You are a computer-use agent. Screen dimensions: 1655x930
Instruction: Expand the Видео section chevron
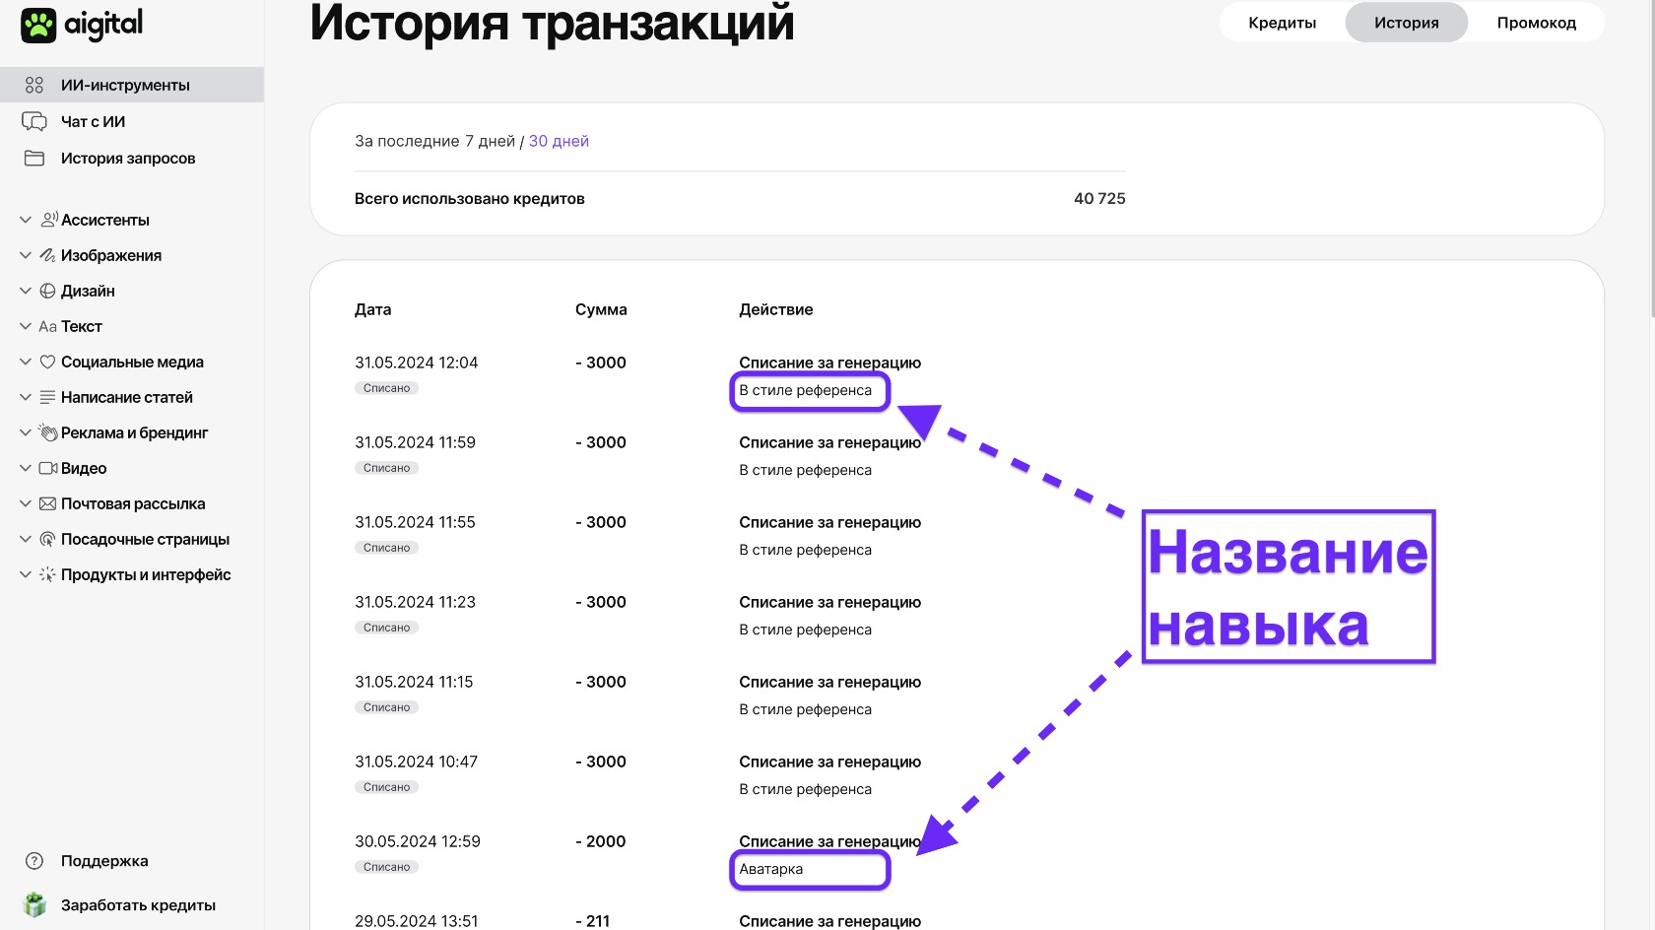[x=26, y=468]
